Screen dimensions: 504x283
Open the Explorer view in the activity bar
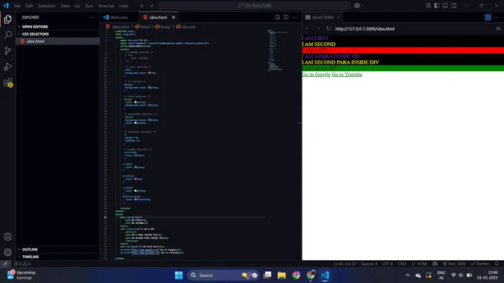[7, 19]
